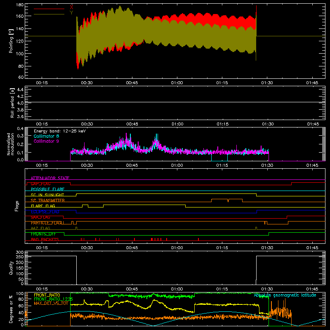Image resolution: width=330 pixels, height=330 pixels.
Task: Click the FLARE_FLAG label
Action: tap(43, 206)
